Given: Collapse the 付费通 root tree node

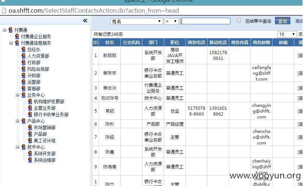Looking at the screenshot, I should [4, 30].
